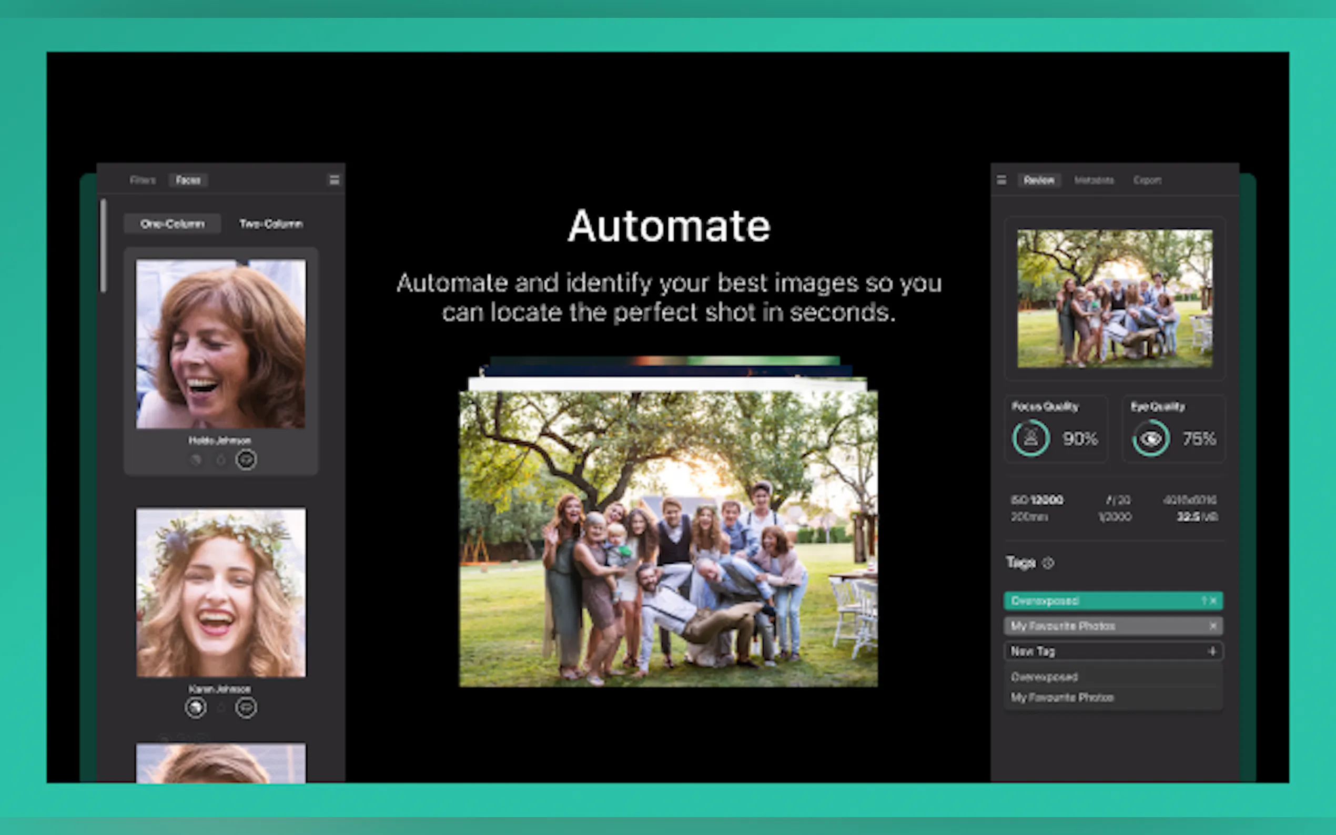Click the Eye Quality eye icon

[1151, 439]
